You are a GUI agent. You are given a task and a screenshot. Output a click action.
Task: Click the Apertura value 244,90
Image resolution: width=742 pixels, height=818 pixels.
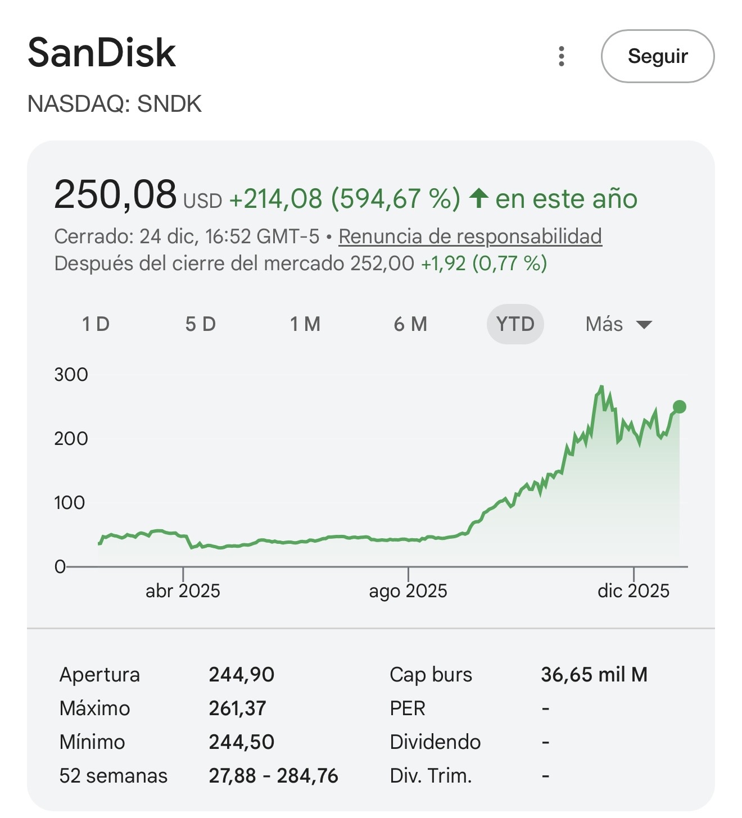(241, 674)
